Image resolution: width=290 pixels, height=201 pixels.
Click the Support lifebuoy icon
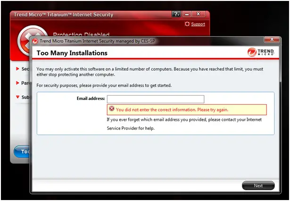click(x=187, y=24)
